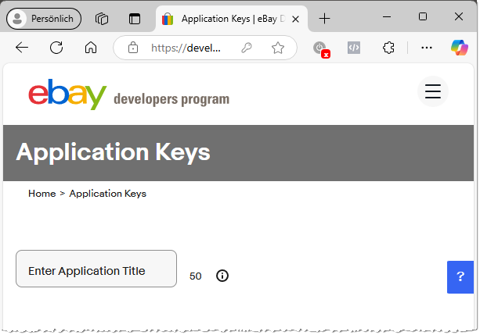Click the info icon next to 50
Viewport: 480px width, 335px height.
click(222, 276)
